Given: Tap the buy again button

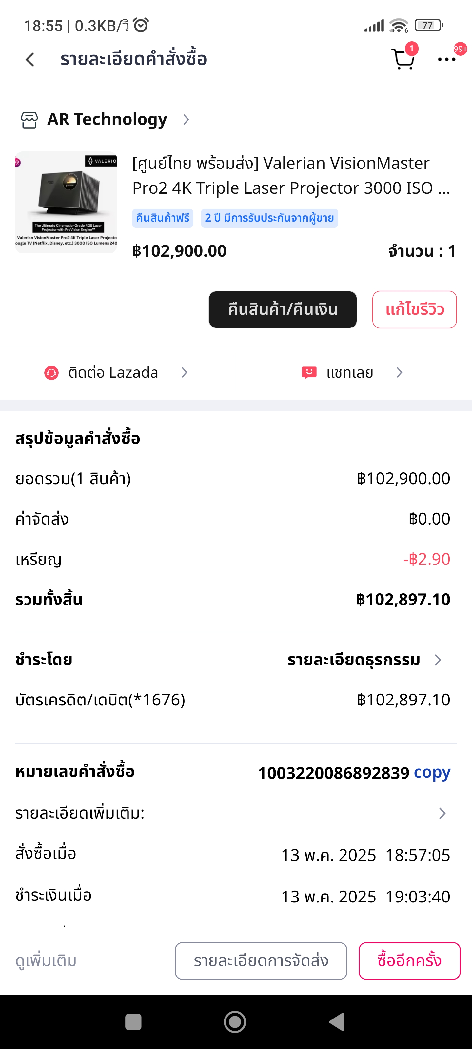Looking at the screenshot, I should (409, 960).
